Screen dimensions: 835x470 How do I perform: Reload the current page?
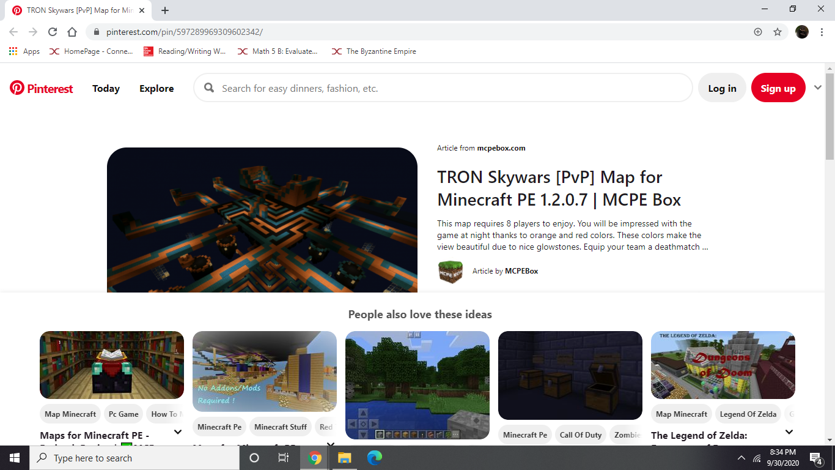click(53, 32)
